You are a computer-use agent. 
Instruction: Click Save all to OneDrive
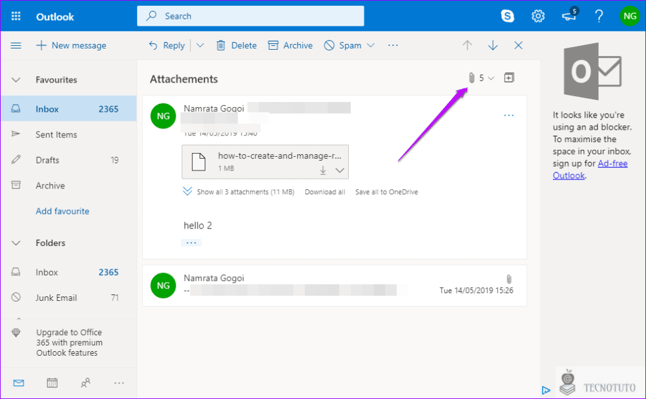tap(386, 192)
